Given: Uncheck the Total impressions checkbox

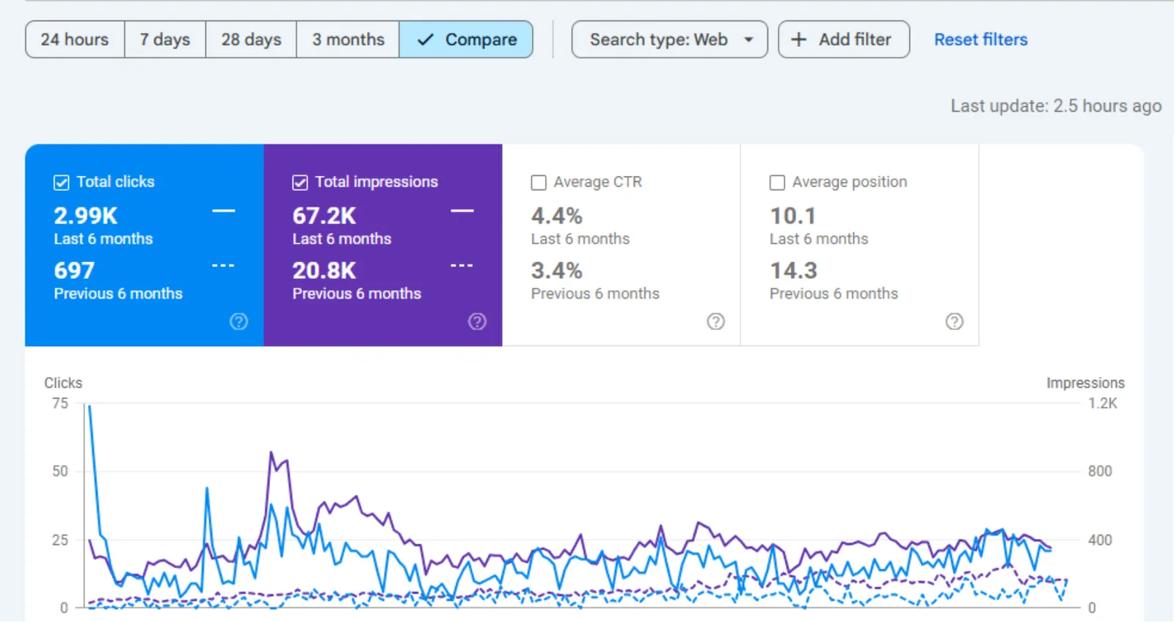Looking at the screenshot, I should pos(300,183).
